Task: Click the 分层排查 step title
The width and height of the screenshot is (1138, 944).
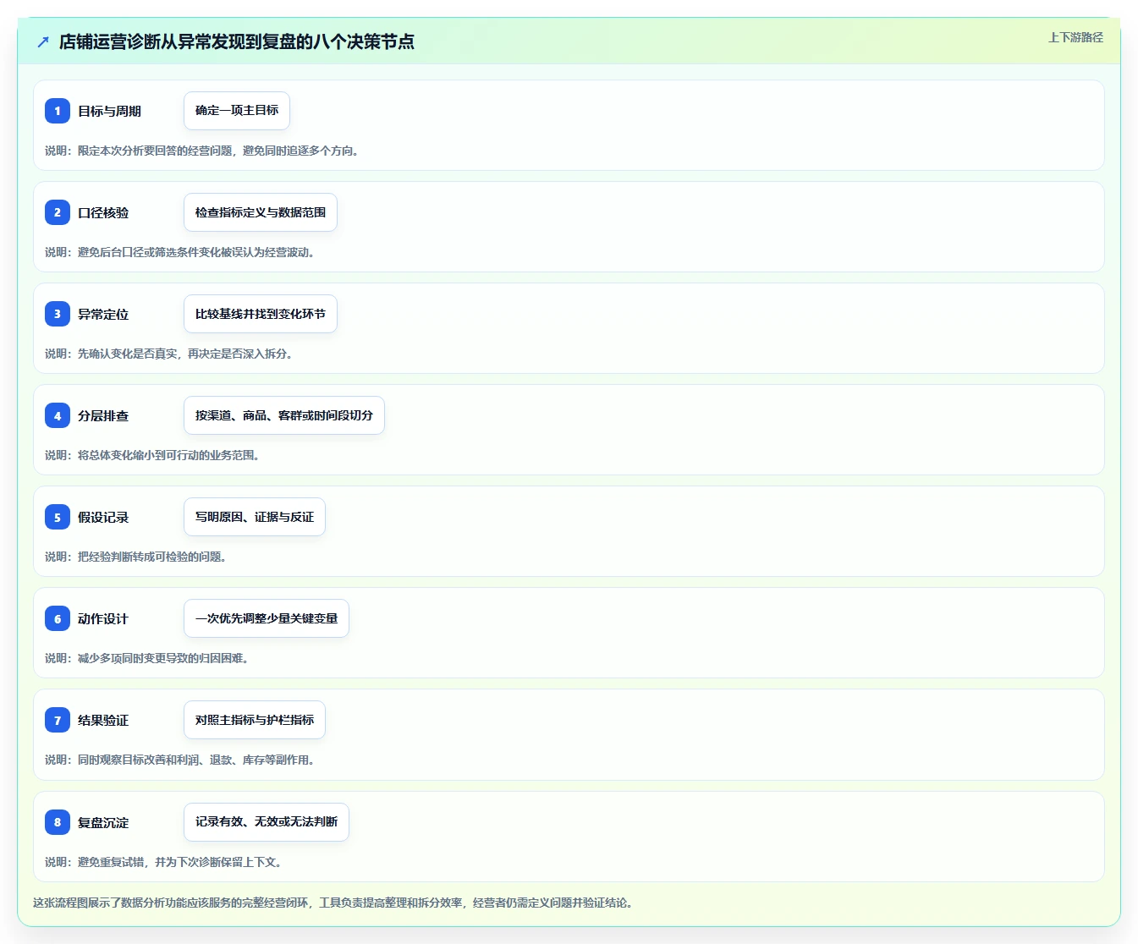Action: [x=103, y=415]
